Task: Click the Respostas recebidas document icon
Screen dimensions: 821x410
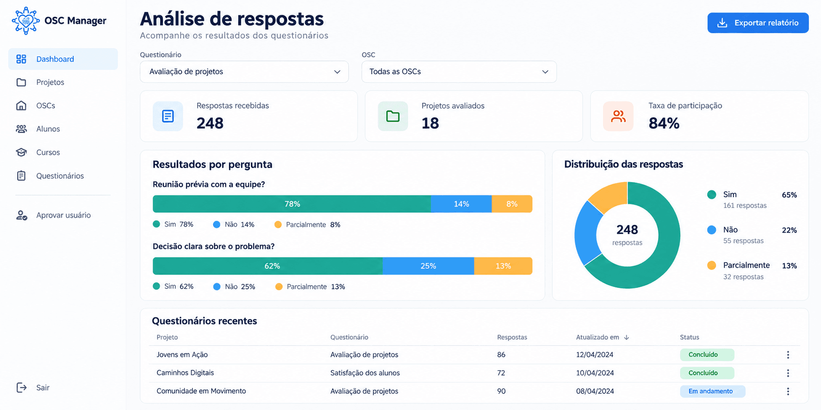Action: pos(168,116)
